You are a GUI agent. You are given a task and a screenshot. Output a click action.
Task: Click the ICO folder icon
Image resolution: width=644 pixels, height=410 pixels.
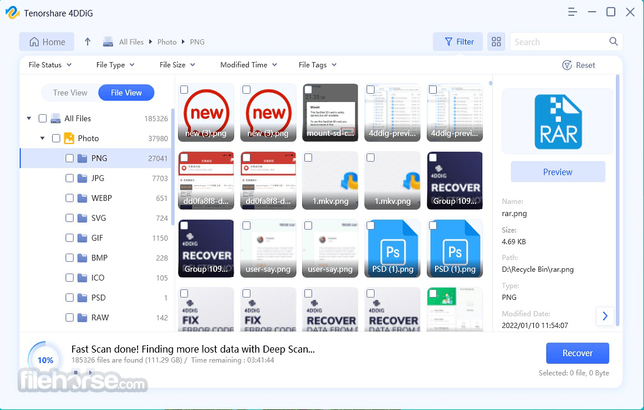83,278
